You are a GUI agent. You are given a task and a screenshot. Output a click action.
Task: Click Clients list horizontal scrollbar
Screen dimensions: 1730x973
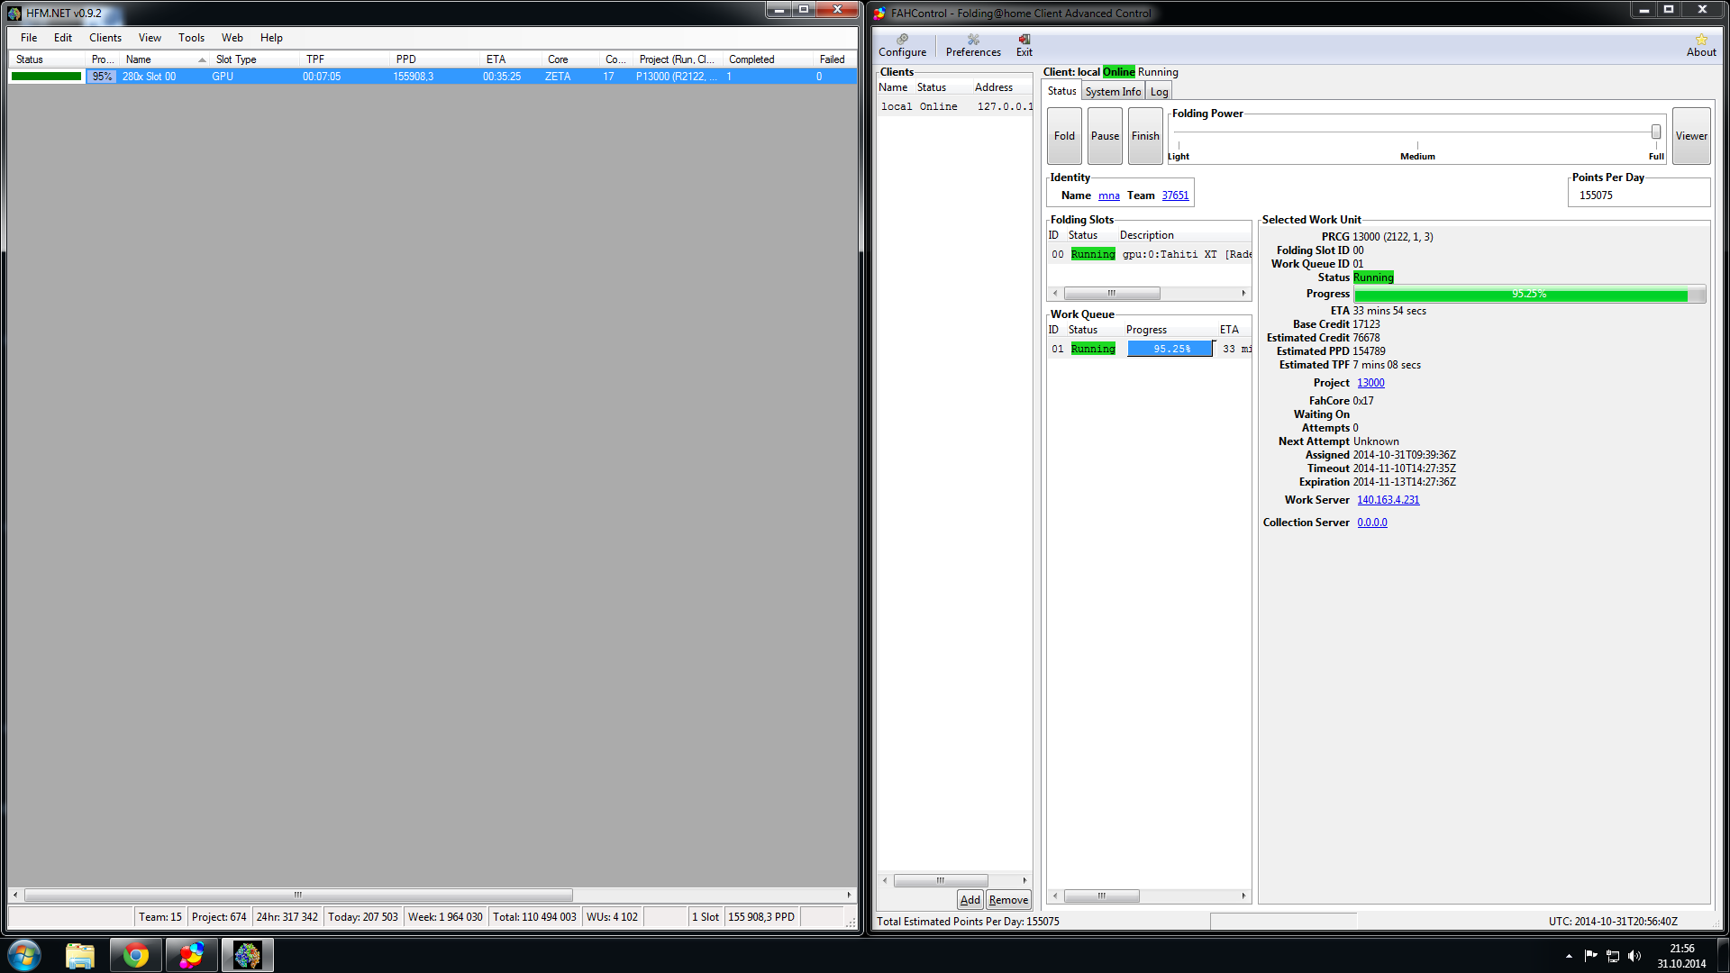pyautogui.click(x=940, y=880)
